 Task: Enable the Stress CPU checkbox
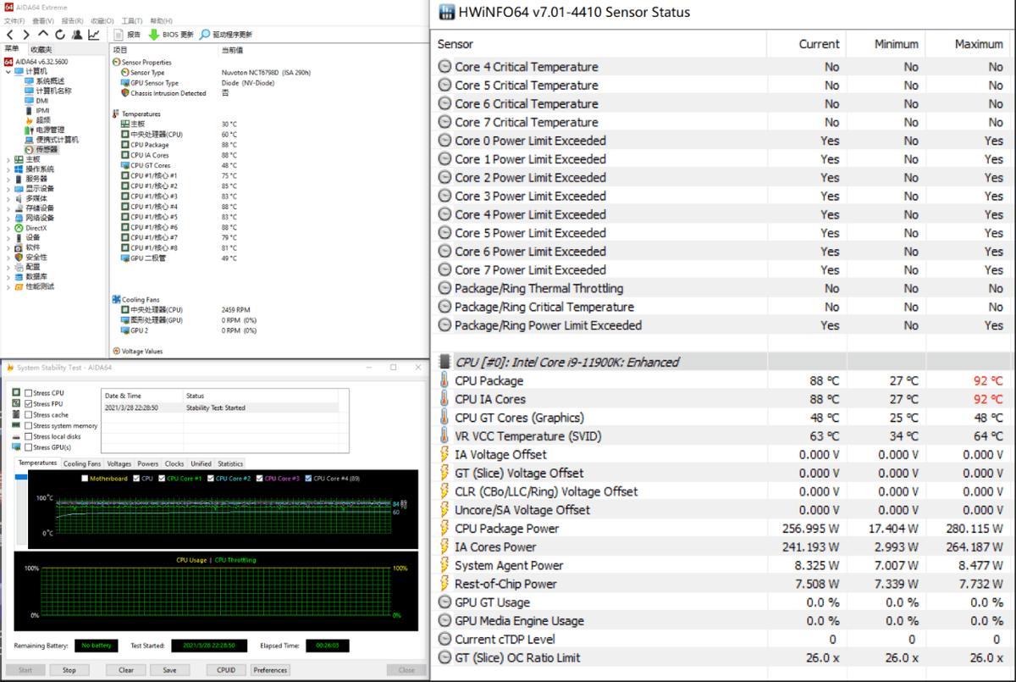[x=28, y=393]
